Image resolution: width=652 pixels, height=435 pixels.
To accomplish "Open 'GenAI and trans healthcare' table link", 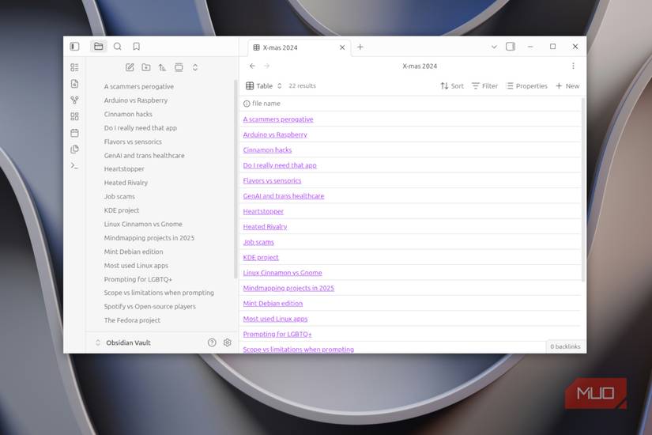I will (x=284, y=196).
